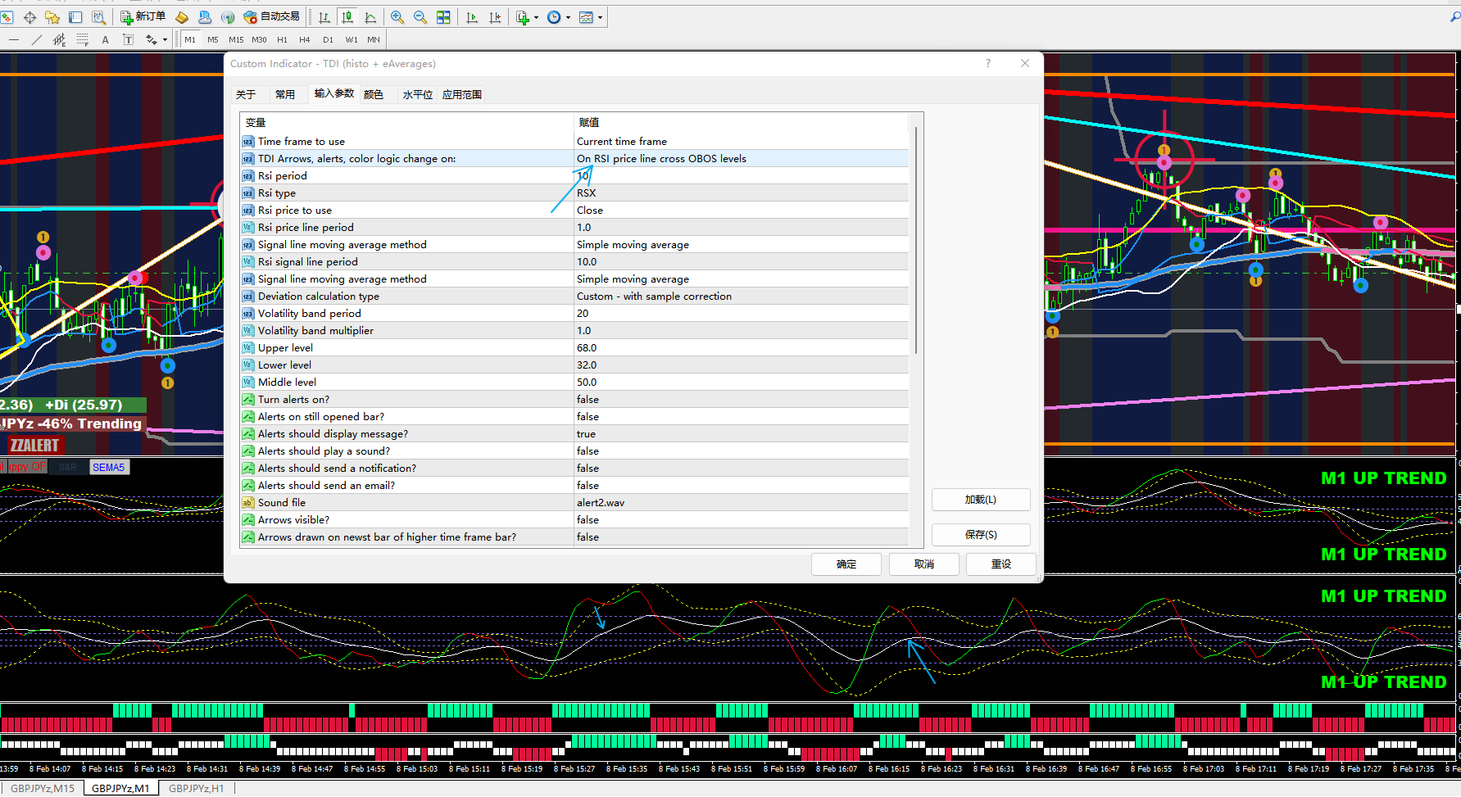Select the crosshair cursor tool
Image resolution: width=1461 pixels, height=797 pixels.
[x=29, y=17]
